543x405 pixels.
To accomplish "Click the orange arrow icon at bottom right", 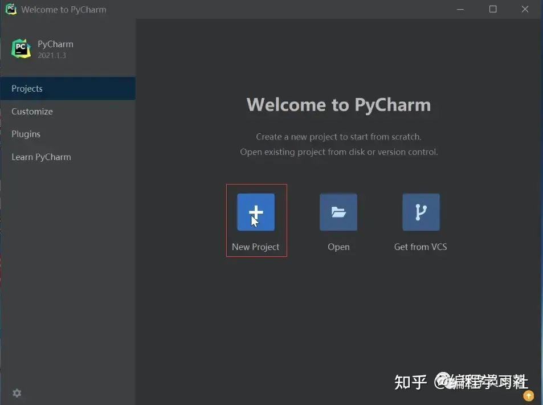I will (528, 395).
